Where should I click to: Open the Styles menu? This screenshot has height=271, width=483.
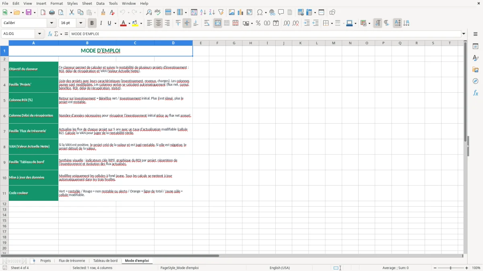point(72,3)
